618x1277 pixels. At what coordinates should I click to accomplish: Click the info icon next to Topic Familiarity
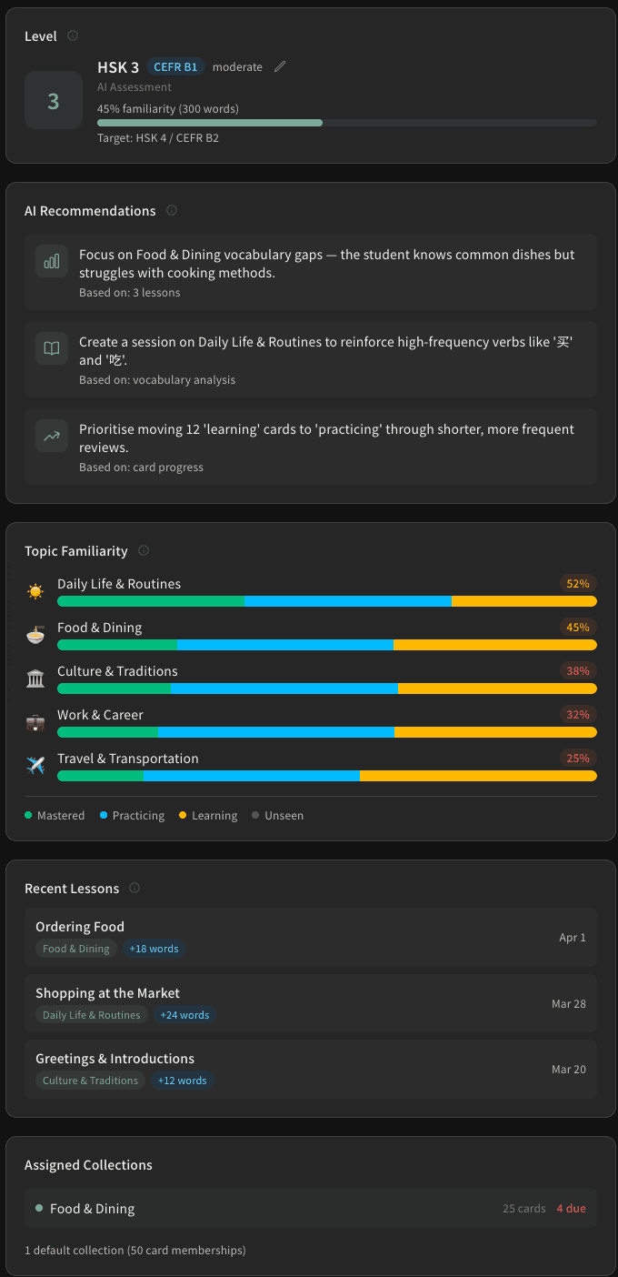tap(144, 550)
